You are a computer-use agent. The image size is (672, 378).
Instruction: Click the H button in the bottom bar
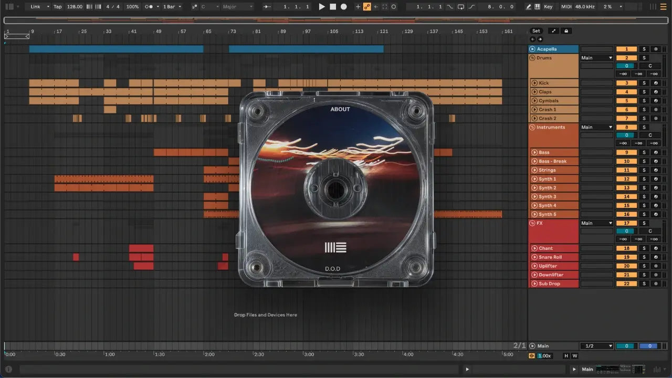(x=566, y=356)
